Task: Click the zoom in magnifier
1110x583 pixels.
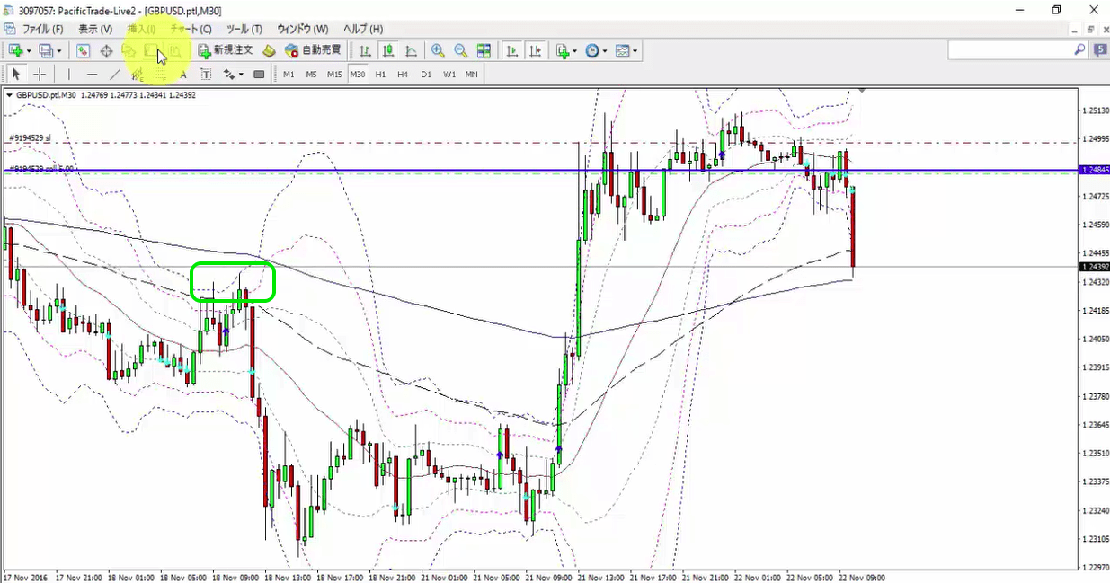Action: [x=438, y=51]
